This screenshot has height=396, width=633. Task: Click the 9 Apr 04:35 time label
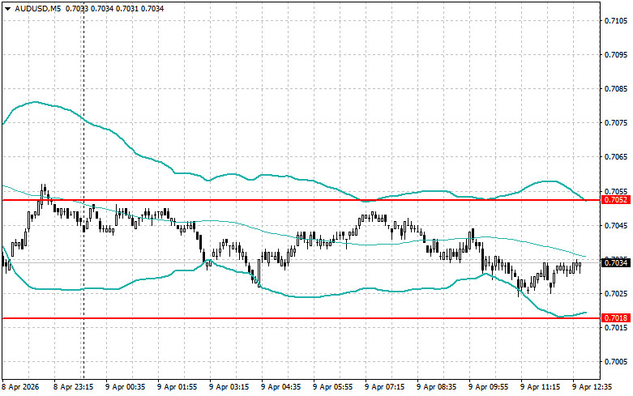[281, 387]
